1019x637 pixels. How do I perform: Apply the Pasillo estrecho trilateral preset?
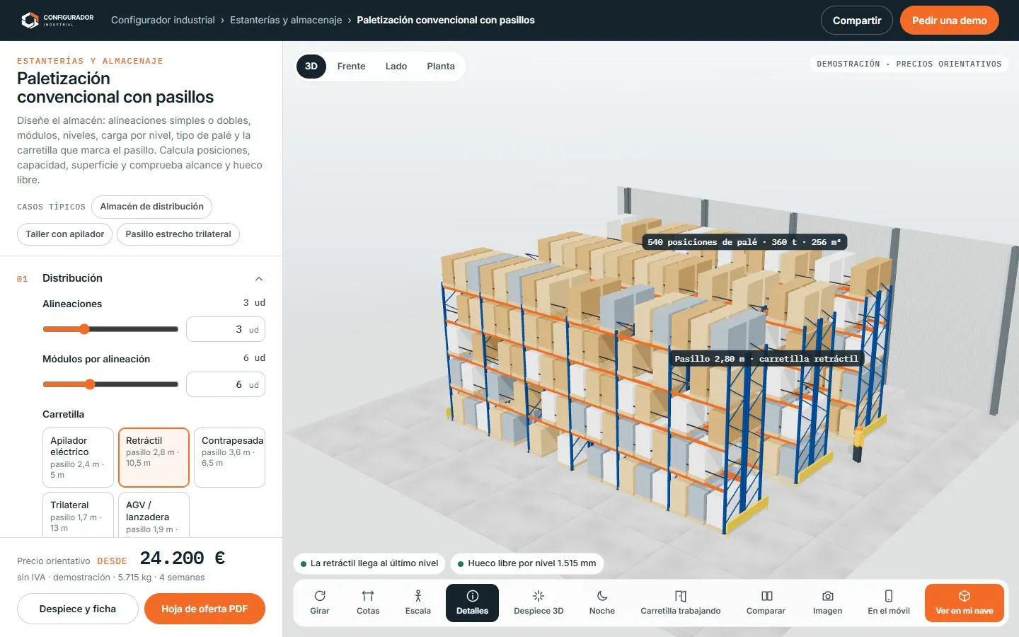(x=178, y=234)
